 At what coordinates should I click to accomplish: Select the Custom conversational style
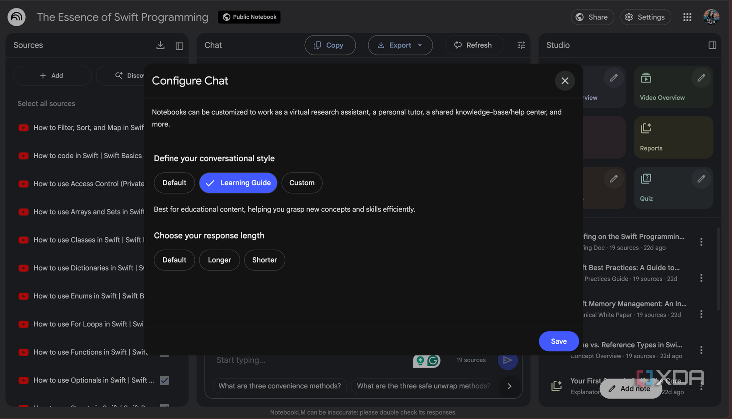[302, 183]
